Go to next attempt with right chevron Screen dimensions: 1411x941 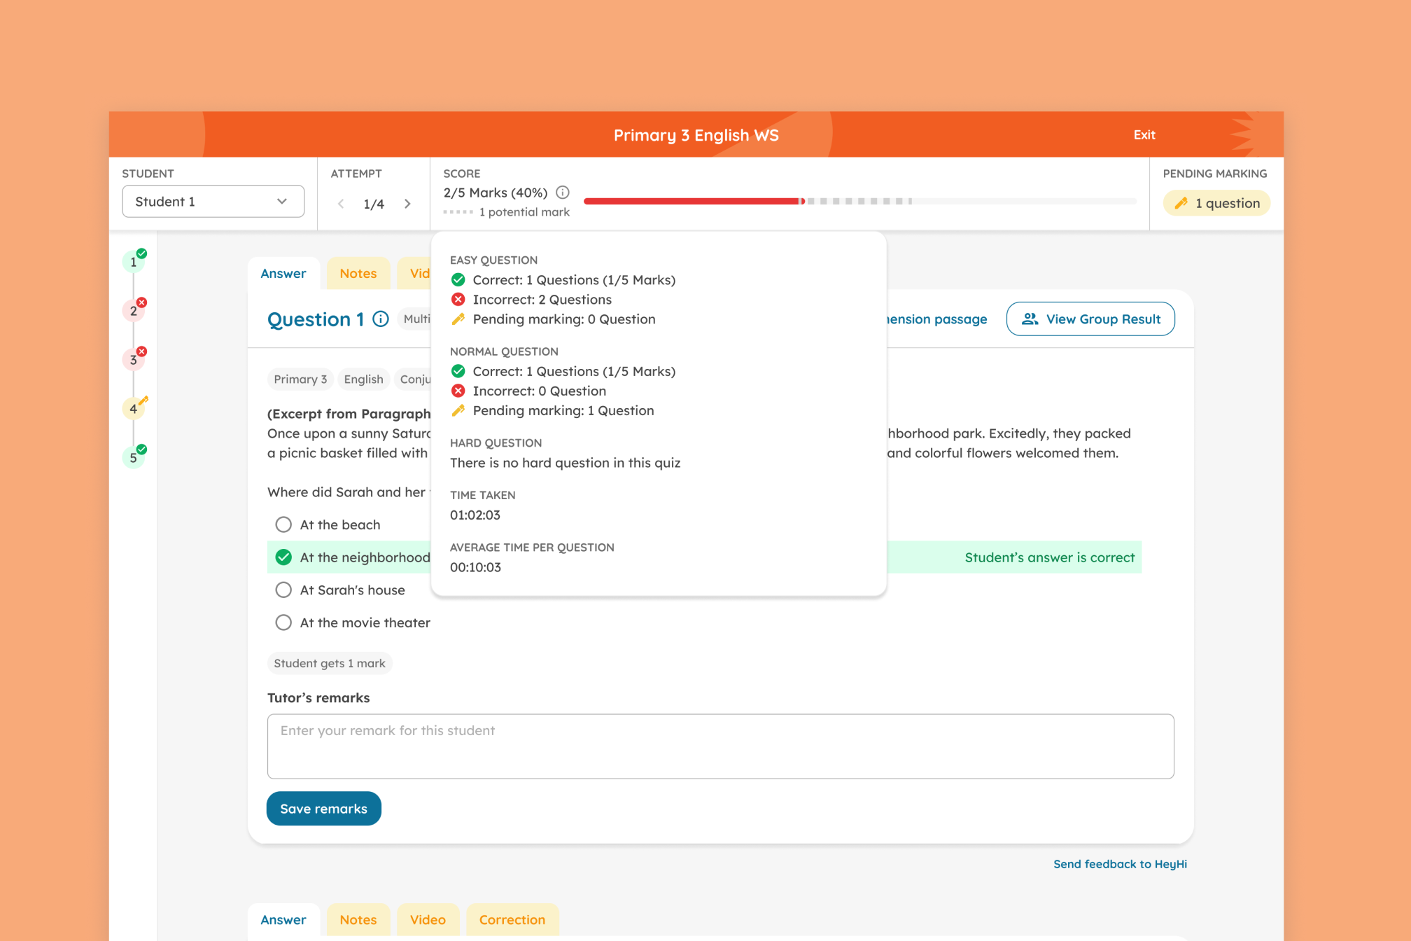(407, 204)
